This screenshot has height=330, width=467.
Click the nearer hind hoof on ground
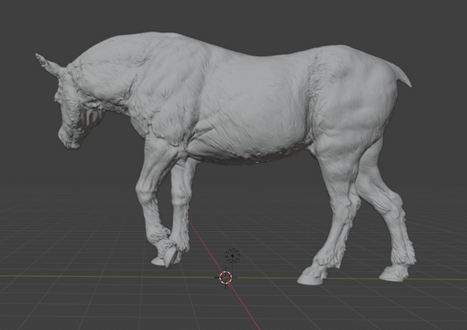(311, 279)
